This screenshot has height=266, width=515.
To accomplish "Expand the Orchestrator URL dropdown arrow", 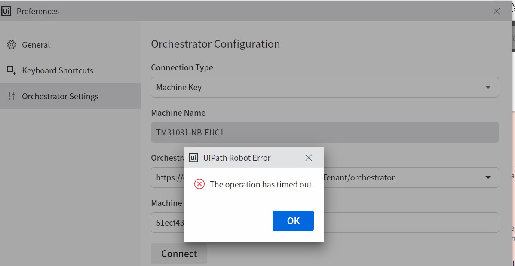I will (x=487, y=177).
